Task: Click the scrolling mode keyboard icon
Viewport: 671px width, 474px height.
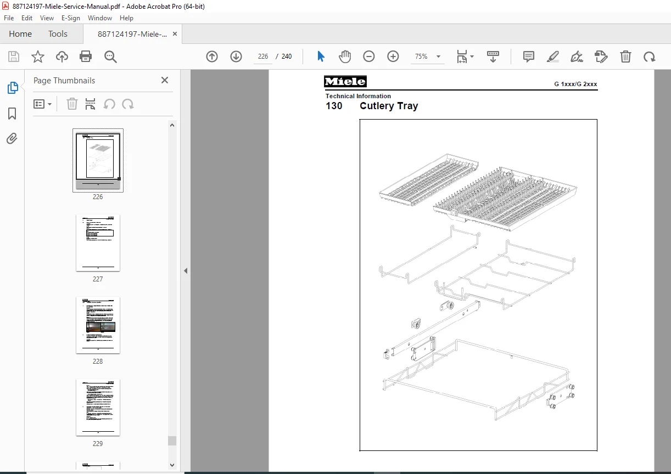Action: [x=493, y=57]
